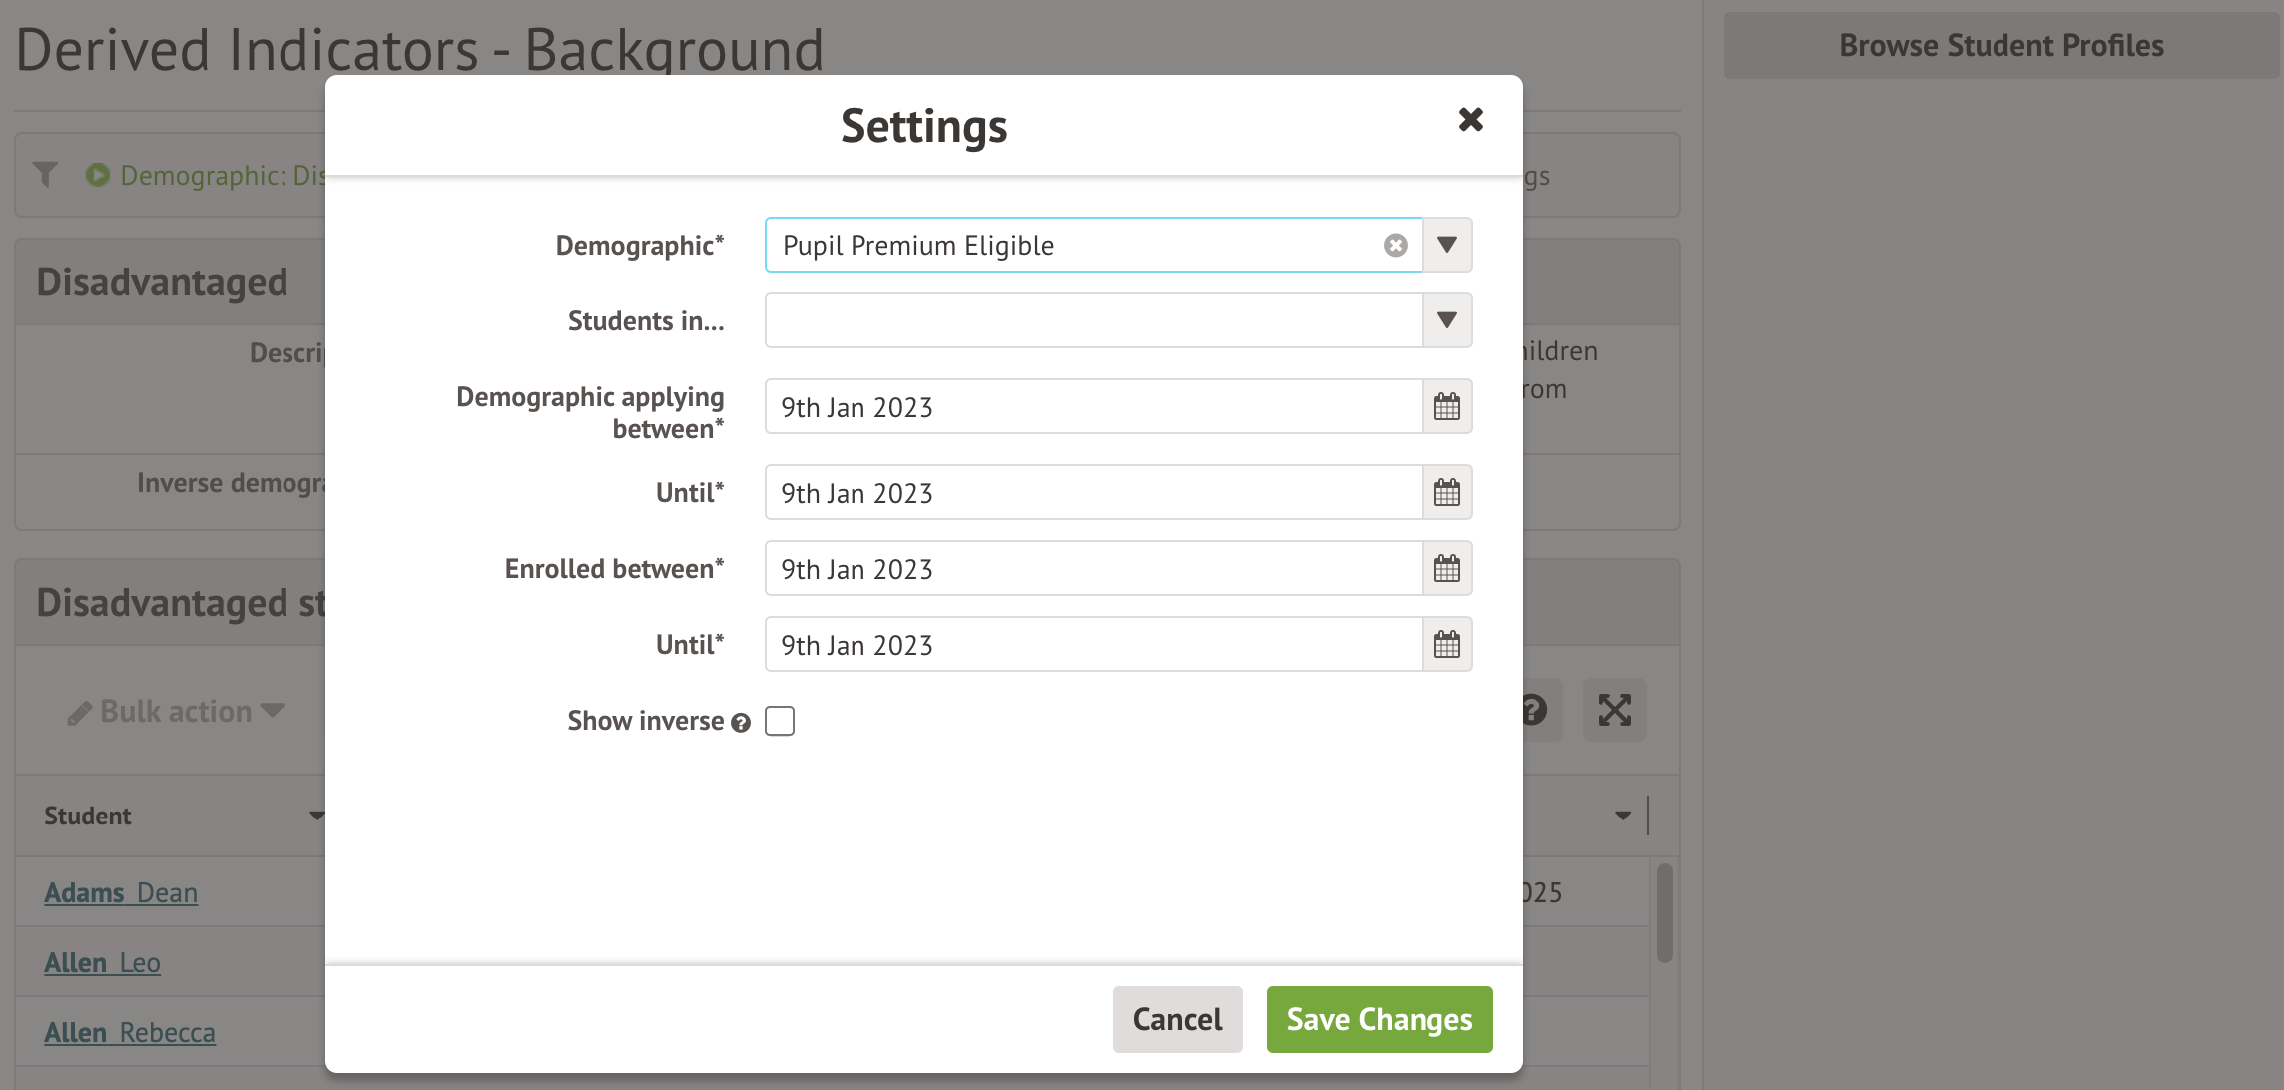The height and width of the screenshot is (1090, 2284).
Task: Cancel the Settings dialog
Action: (x=1177, y=1019)
